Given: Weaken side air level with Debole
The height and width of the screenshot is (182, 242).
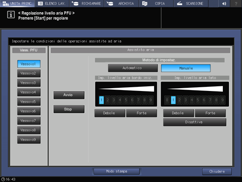Looking at the screenshot, I should point(178,113).
